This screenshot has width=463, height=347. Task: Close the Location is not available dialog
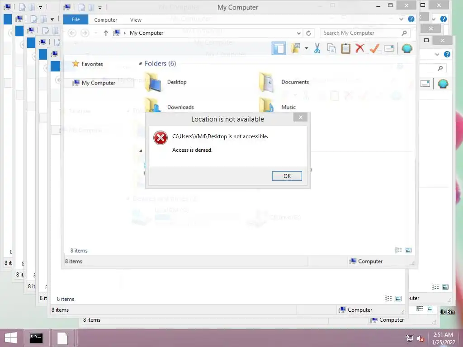pyautogui.click(x=300, y=117)
